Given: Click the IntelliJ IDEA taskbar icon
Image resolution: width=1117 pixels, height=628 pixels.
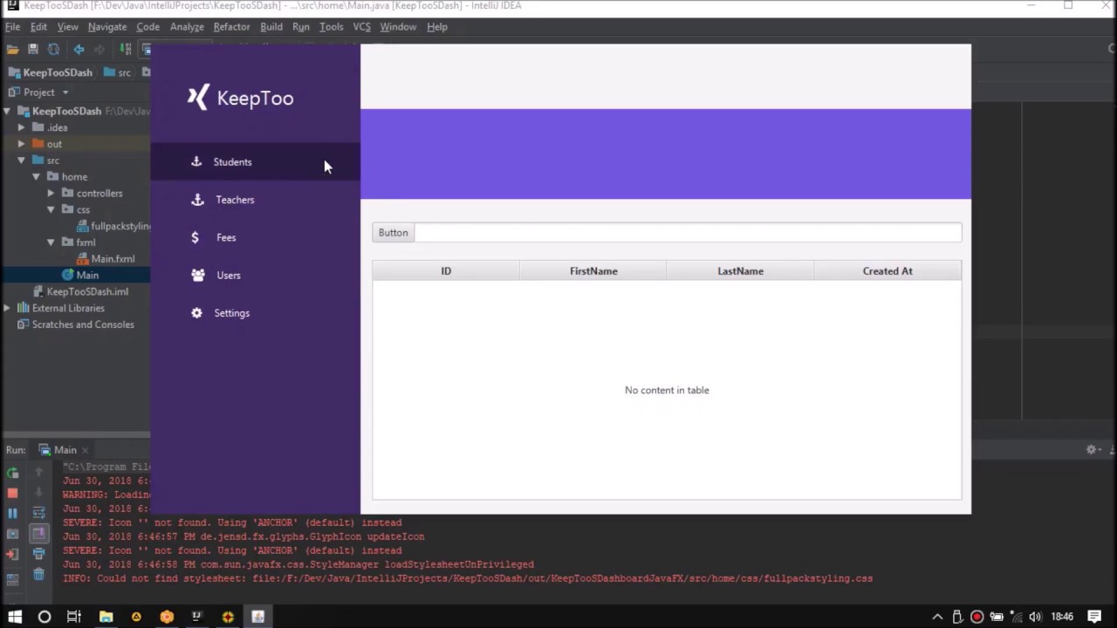Looking at the screenshot, I should (196, 617).
